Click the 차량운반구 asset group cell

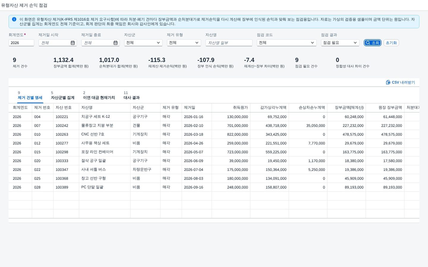[x=145, y=170]
